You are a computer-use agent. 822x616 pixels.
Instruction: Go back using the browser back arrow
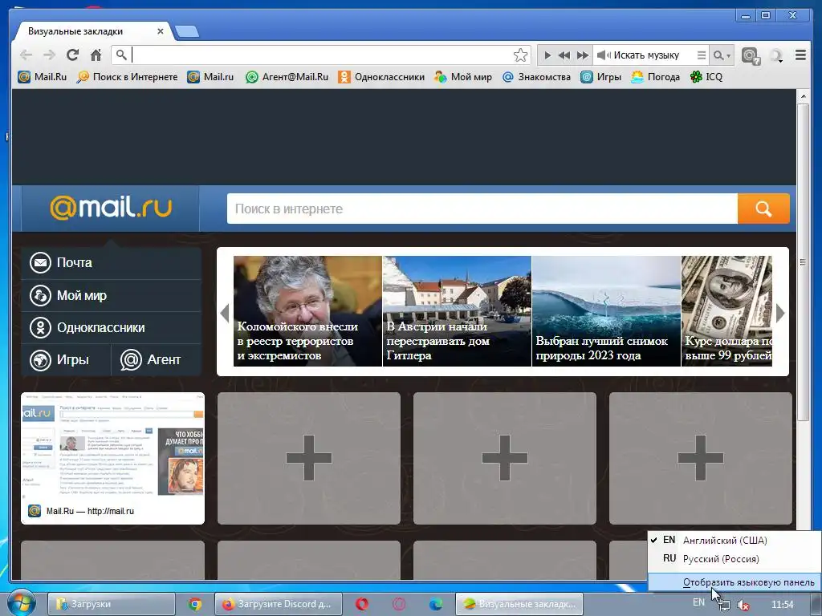[x=26, y=55]
